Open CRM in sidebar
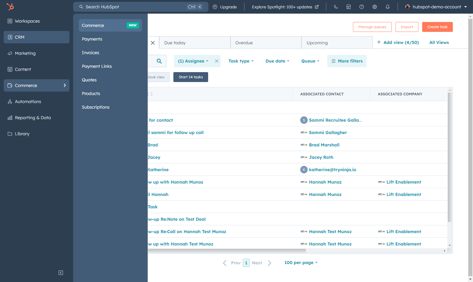Screen dimensions: 473x282 tap(37, 37)
